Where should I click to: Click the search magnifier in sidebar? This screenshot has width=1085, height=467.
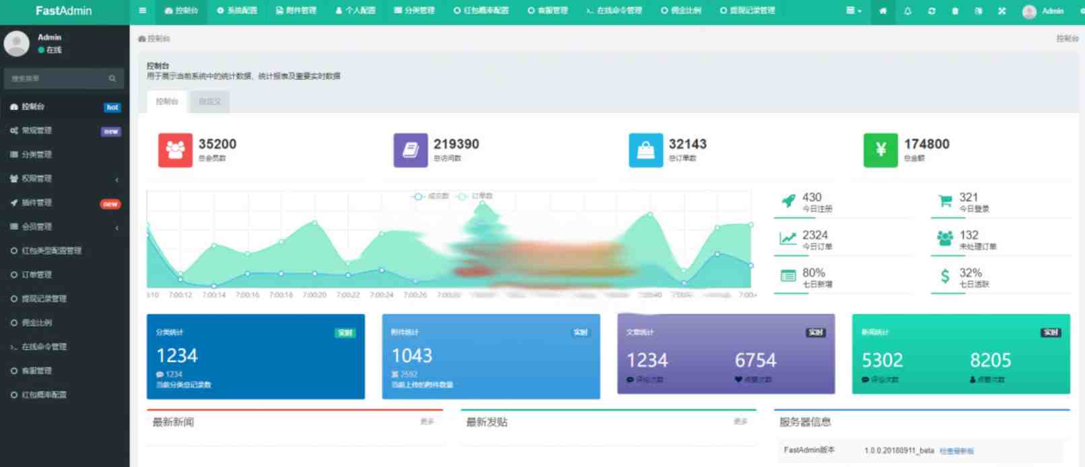pyautogui.click(x=112, y=79)
